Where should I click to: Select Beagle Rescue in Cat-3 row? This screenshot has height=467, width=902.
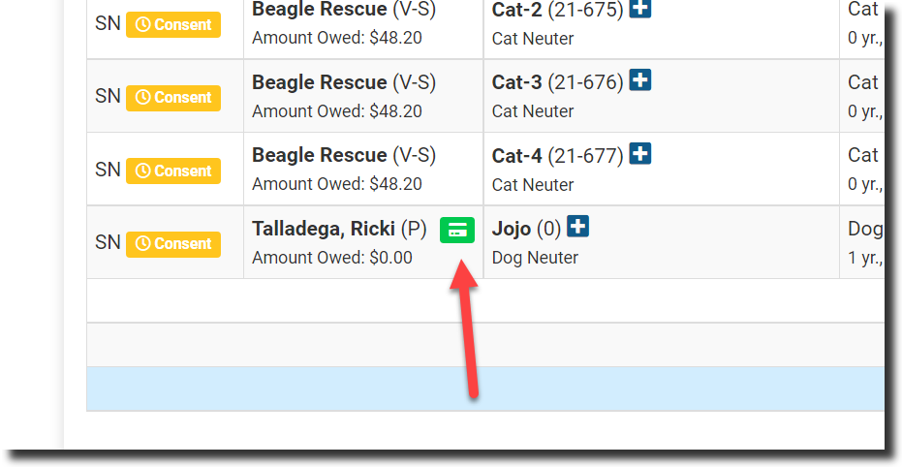point(319,82)
